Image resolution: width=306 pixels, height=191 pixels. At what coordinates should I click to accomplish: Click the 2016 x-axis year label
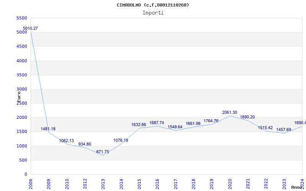158,184
